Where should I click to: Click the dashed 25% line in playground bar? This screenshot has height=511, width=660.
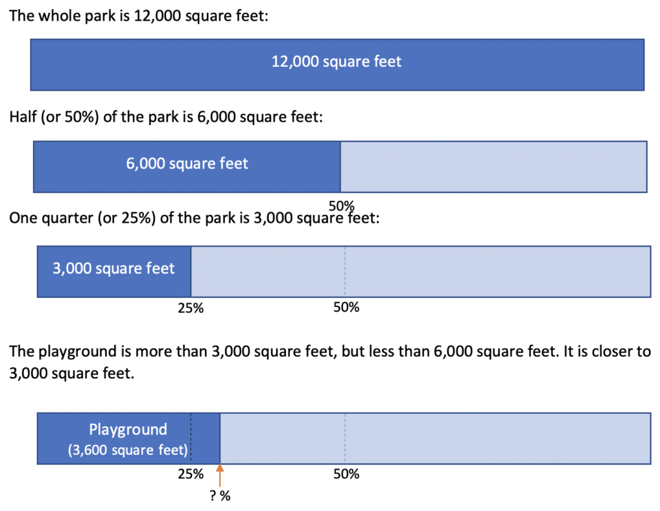pyautogui.click(x=191, y=439)
